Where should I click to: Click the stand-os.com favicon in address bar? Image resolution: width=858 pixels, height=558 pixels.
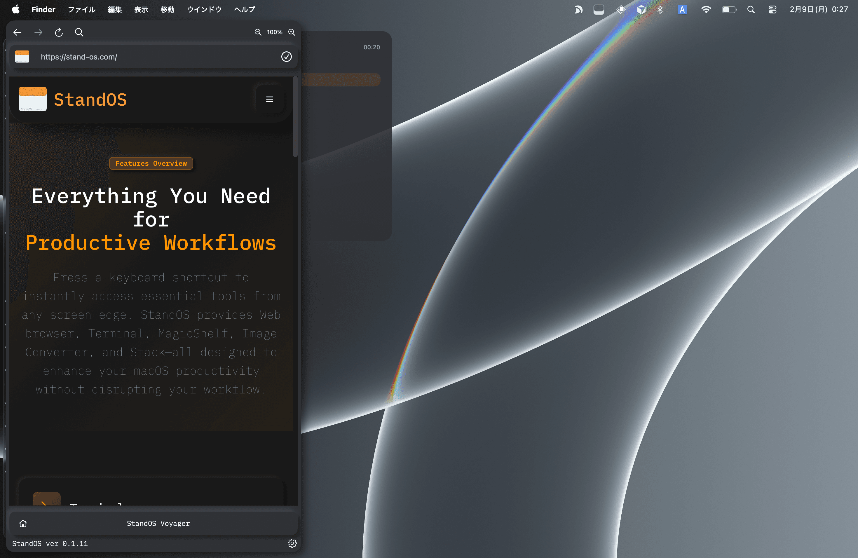click(x=22, y=57)
